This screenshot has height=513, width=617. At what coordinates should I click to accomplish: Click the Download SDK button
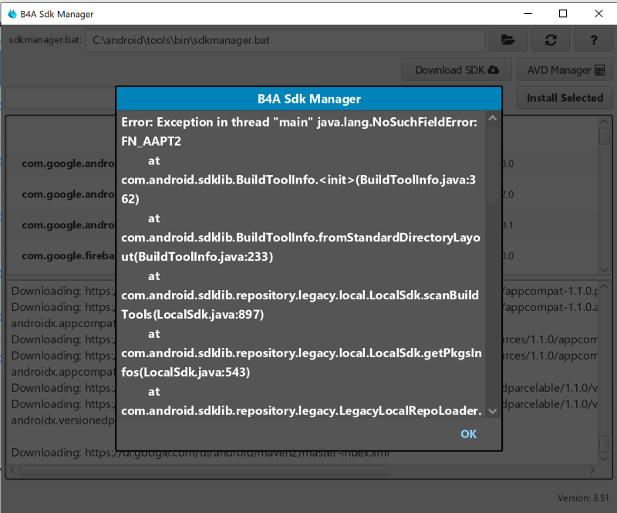tap(457, 69)
